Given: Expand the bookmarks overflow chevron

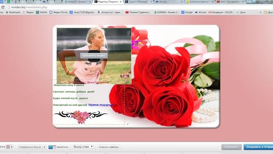Looking at the screenshot, I should tap(261, 12).
